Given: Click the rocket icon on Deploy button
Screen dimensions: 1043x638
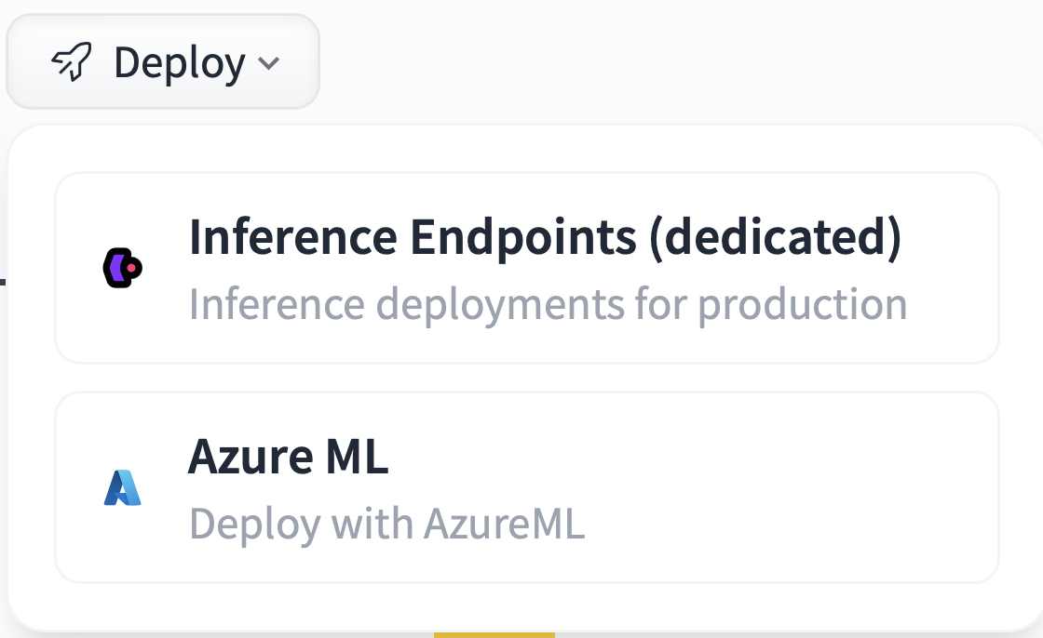Looking at the screenshot, I should tap(73, 63).
